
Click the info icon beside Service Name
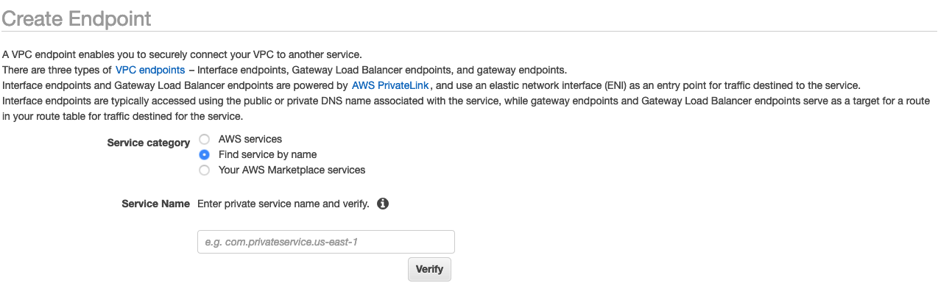tap(383, 204)
